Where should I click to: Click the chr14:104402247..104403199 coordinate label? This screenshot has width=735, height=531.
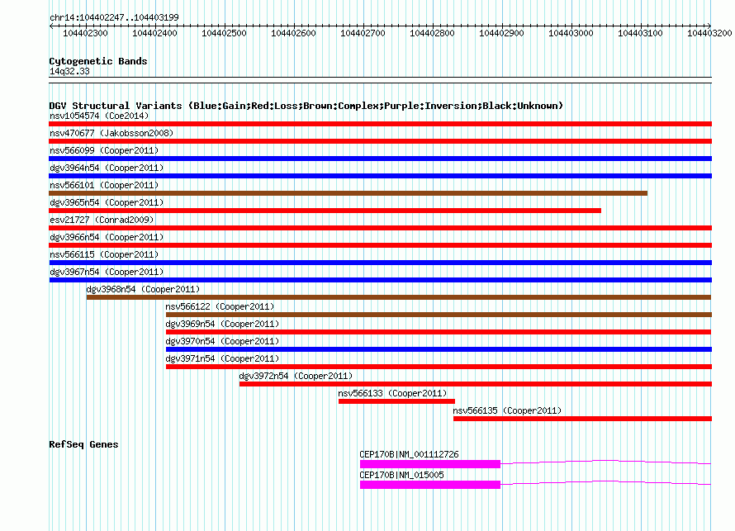tap(114, 17)
